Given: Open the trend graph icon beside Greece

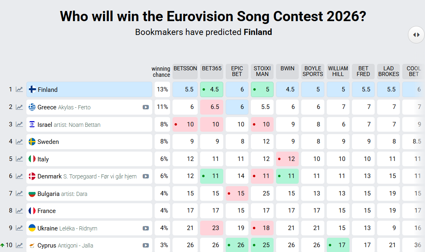Looking at the screenshot, I should pyautogui.click(x=19, y=107).
